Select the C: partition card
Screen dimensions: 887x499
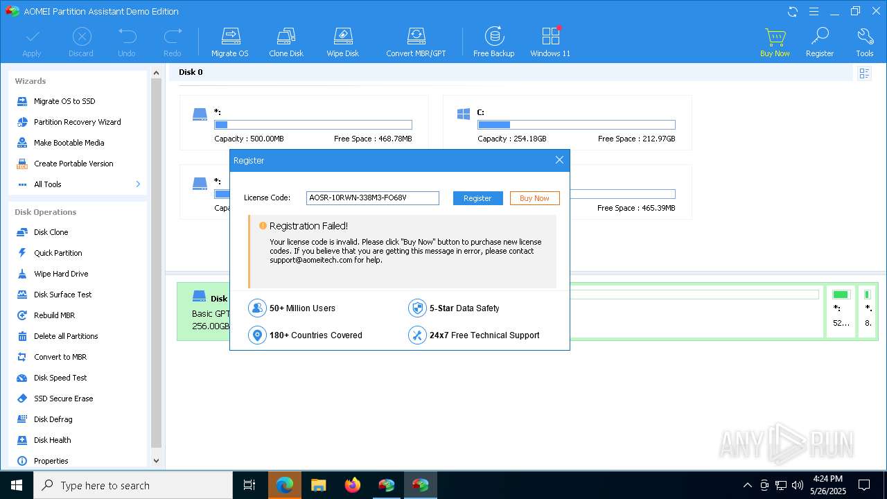click(x=567, y=123)
